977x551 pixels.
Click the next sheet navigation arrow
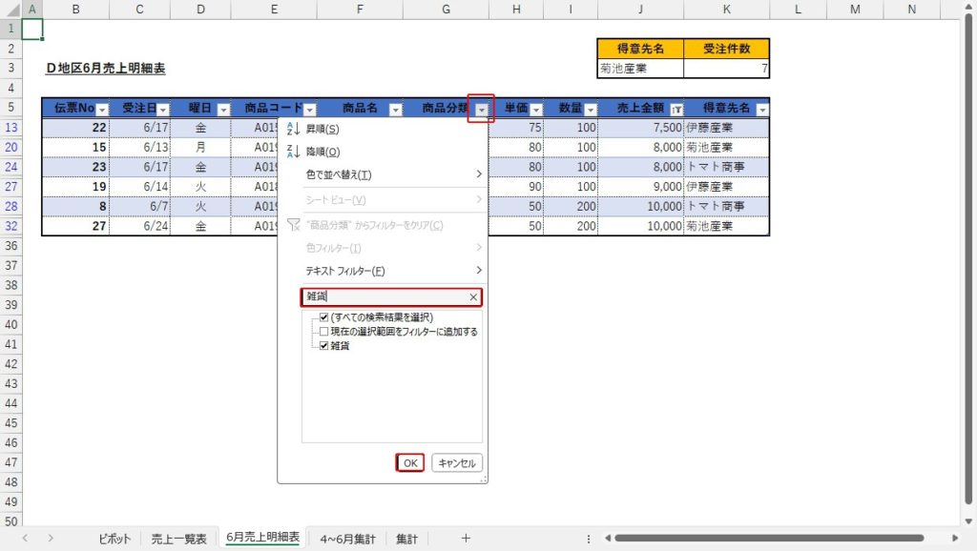coord(50,539)
